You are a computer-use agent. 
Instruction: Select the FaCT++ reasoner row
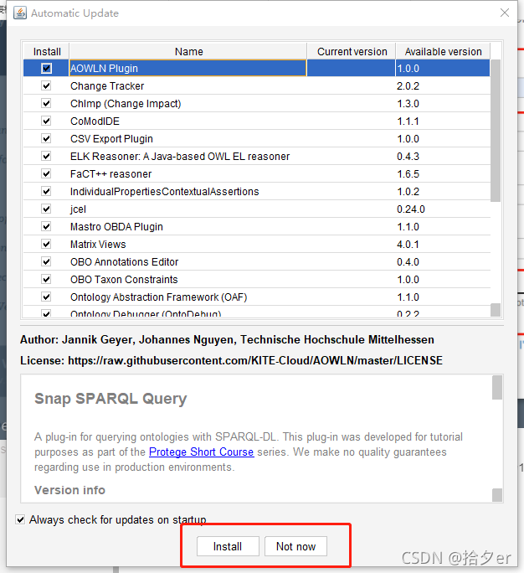[257, 173]
